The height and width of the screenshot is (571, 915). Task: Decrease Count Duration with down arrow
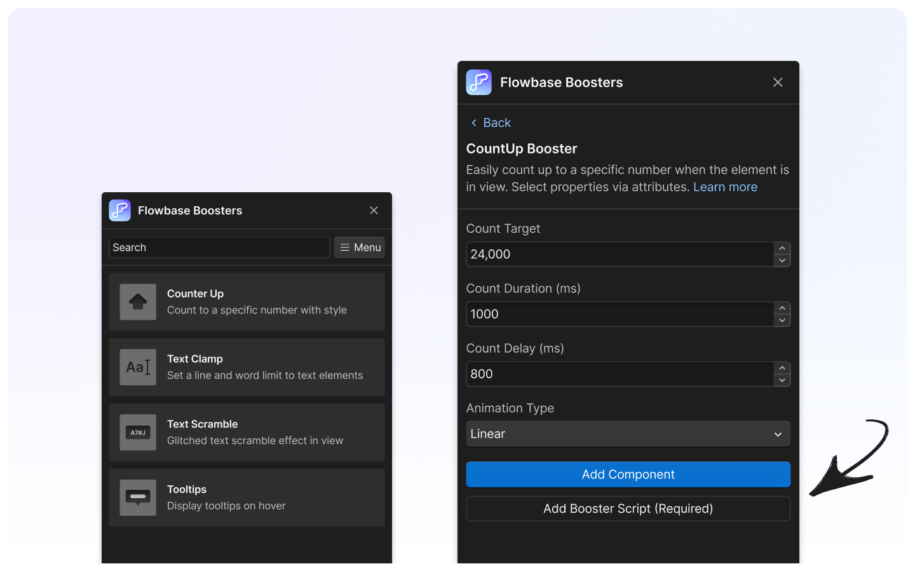(x=782, y=320)
